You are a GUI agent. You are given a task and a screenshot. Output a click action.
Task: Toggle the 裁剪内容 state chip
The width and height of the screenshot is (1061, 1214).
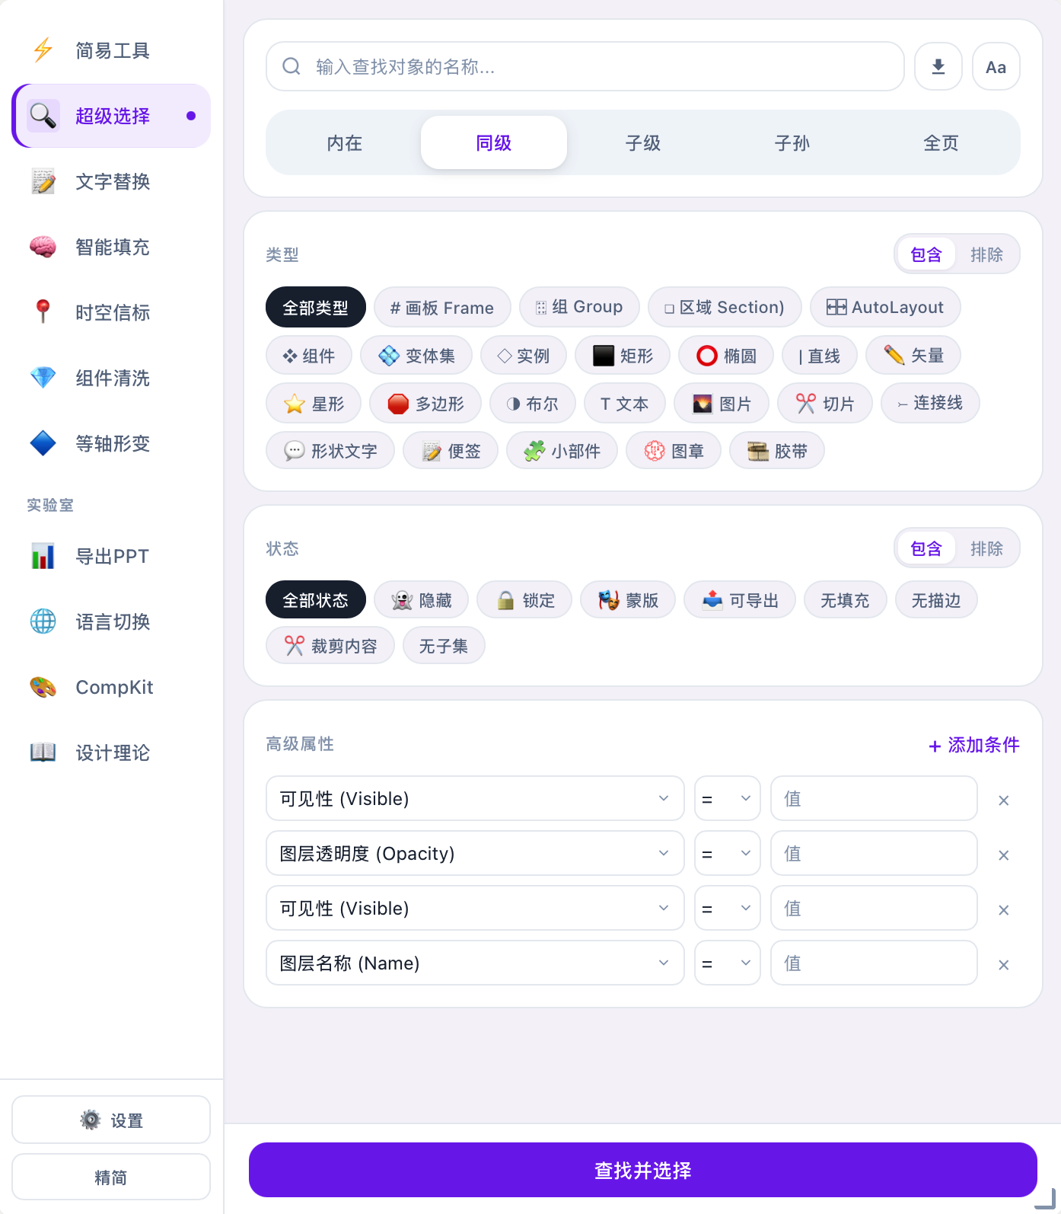point(330,646)
